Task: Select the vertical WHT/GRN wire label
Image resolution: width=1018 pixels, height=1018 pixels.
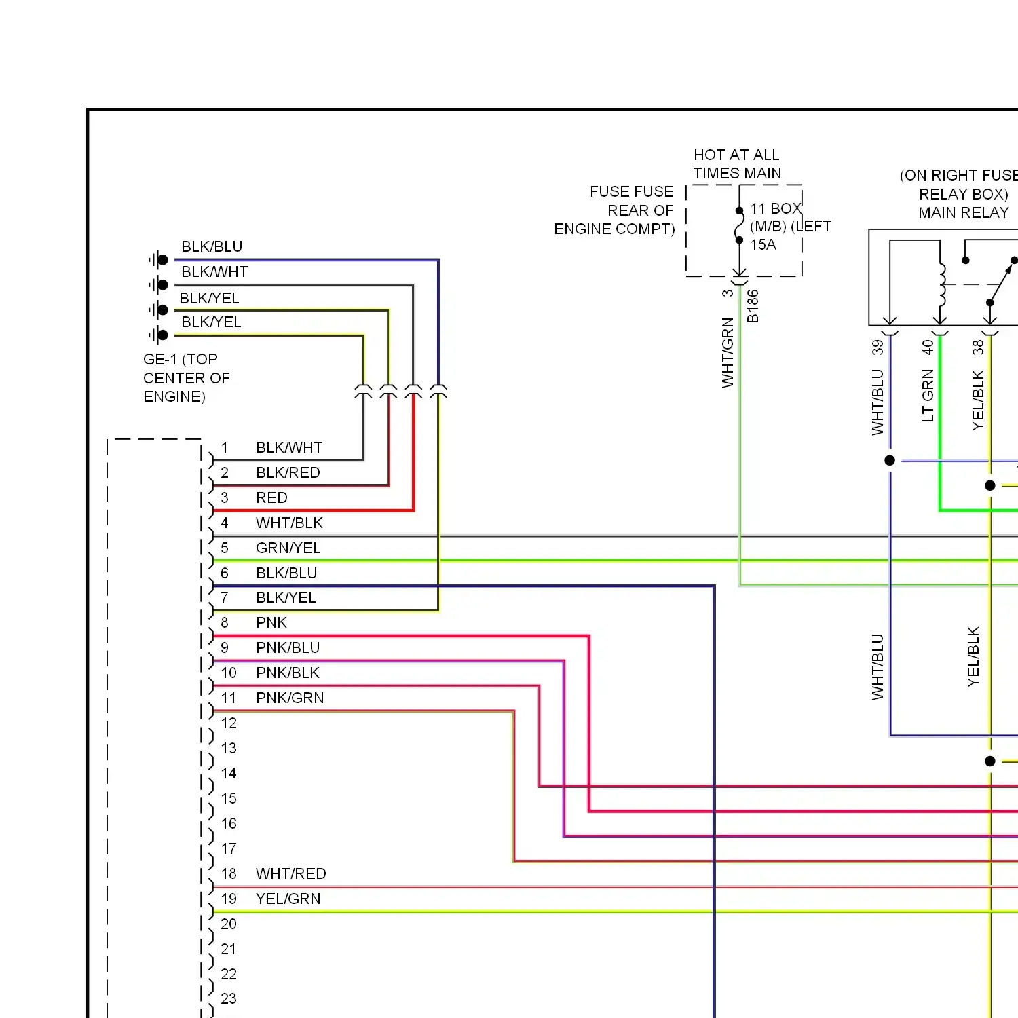Action: click(x=728, y=353)
